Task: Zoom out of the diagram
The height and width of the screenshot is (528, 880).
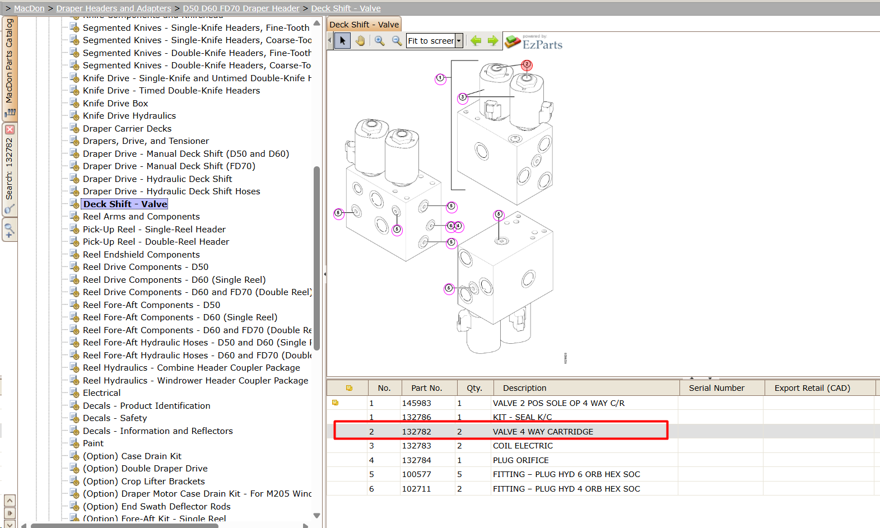Action: coord(397,41)
